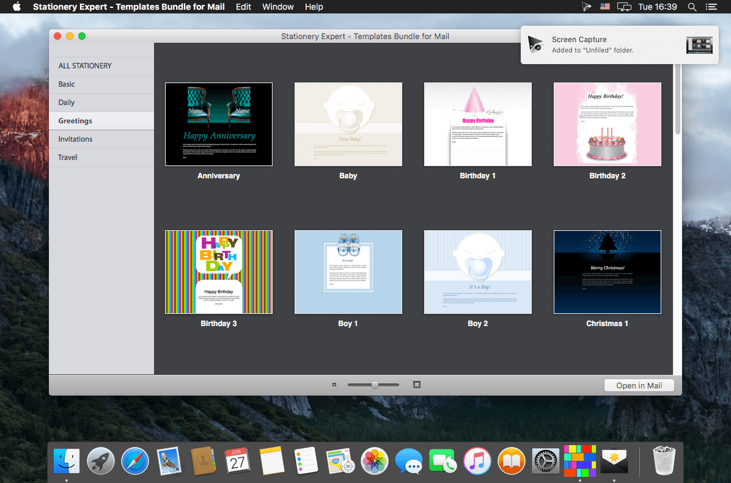
Task: Click the 'Anniversary' label text
Action: [219, 176]
